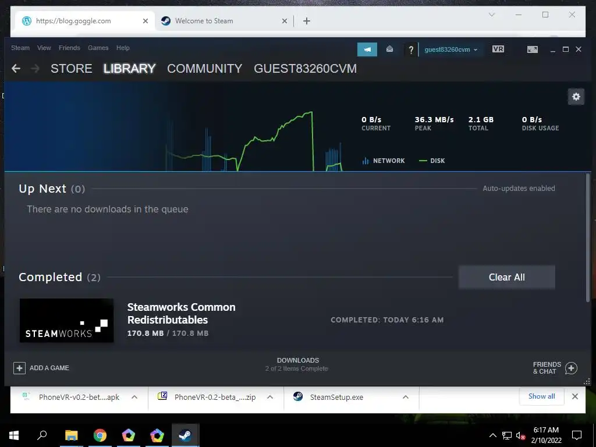
Task: Open browser tab search chevron
Action: (x=491, y=15)
